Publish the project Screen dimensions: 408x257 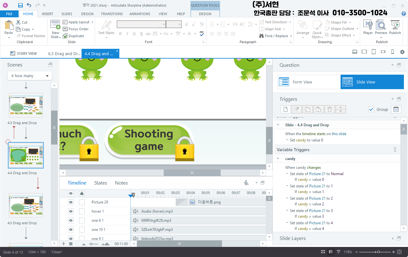395,28
